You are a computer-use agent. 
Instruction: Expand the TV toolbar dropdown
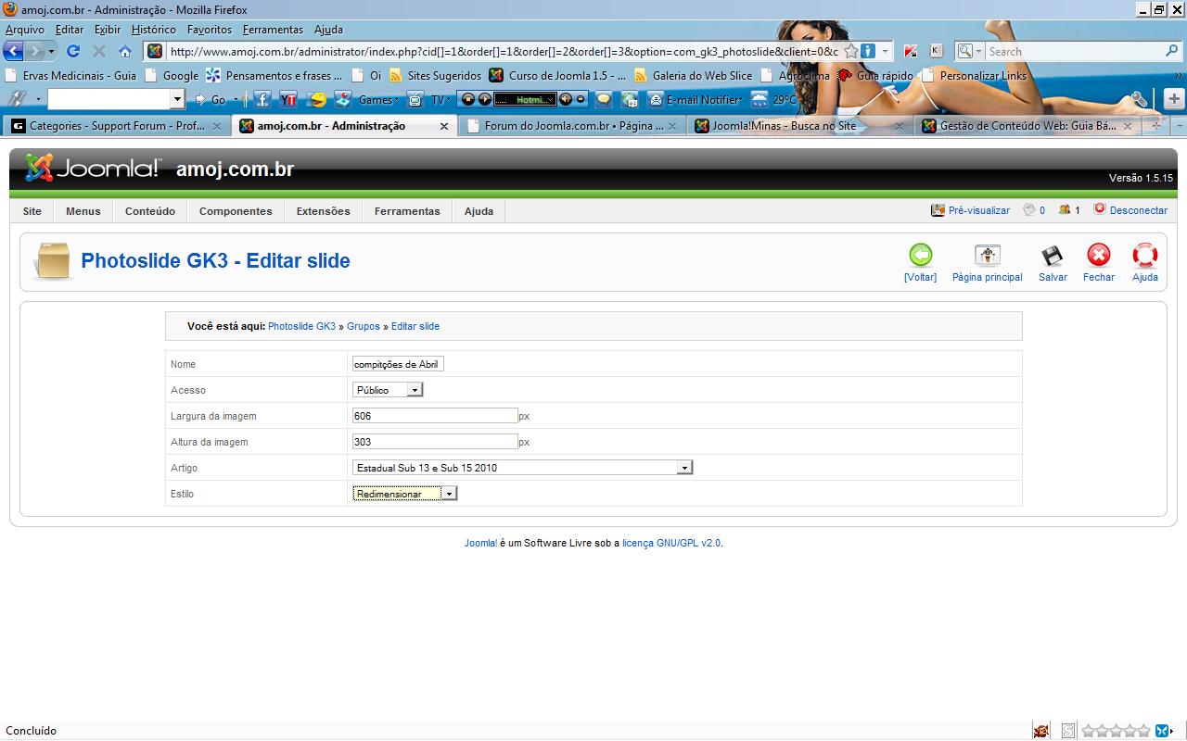449,99
